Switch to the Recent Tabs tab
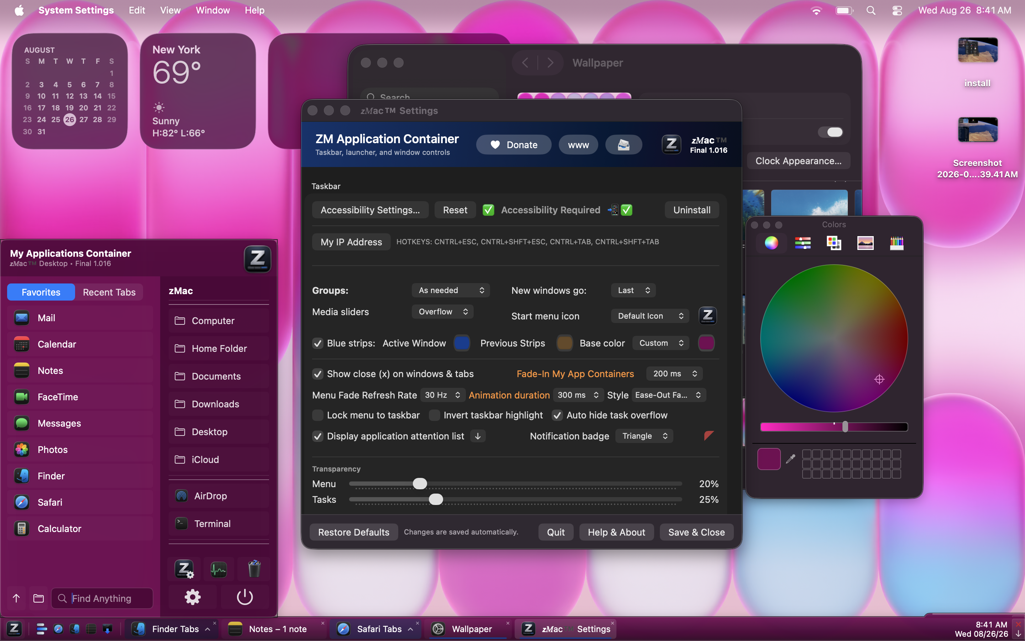1025x641 pixels. [109, 292]
